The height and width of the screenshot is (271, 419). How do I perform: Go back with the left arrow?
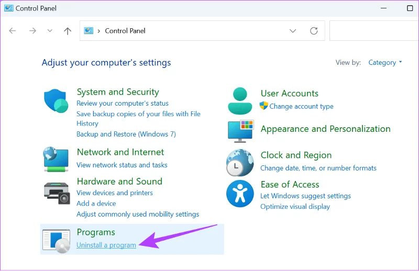(x=12, y=31)
